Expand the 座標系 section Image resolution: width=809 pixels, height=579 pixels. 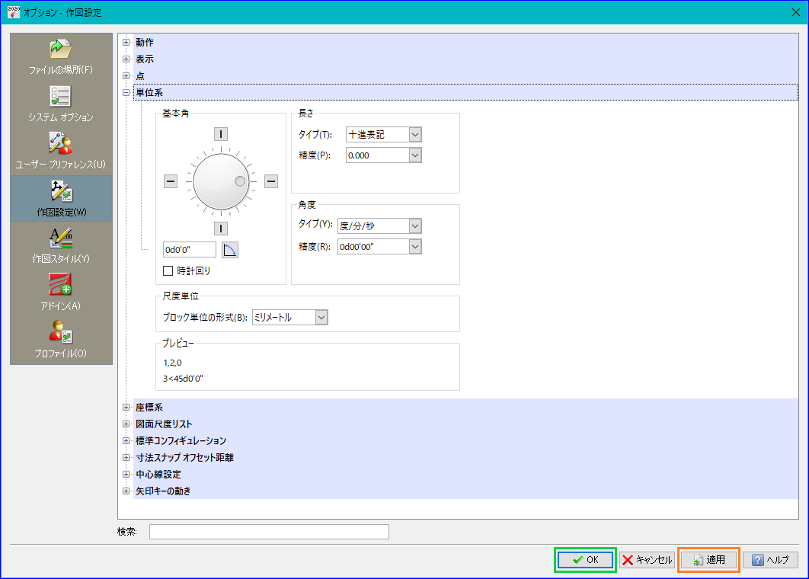tap(126, 407)
